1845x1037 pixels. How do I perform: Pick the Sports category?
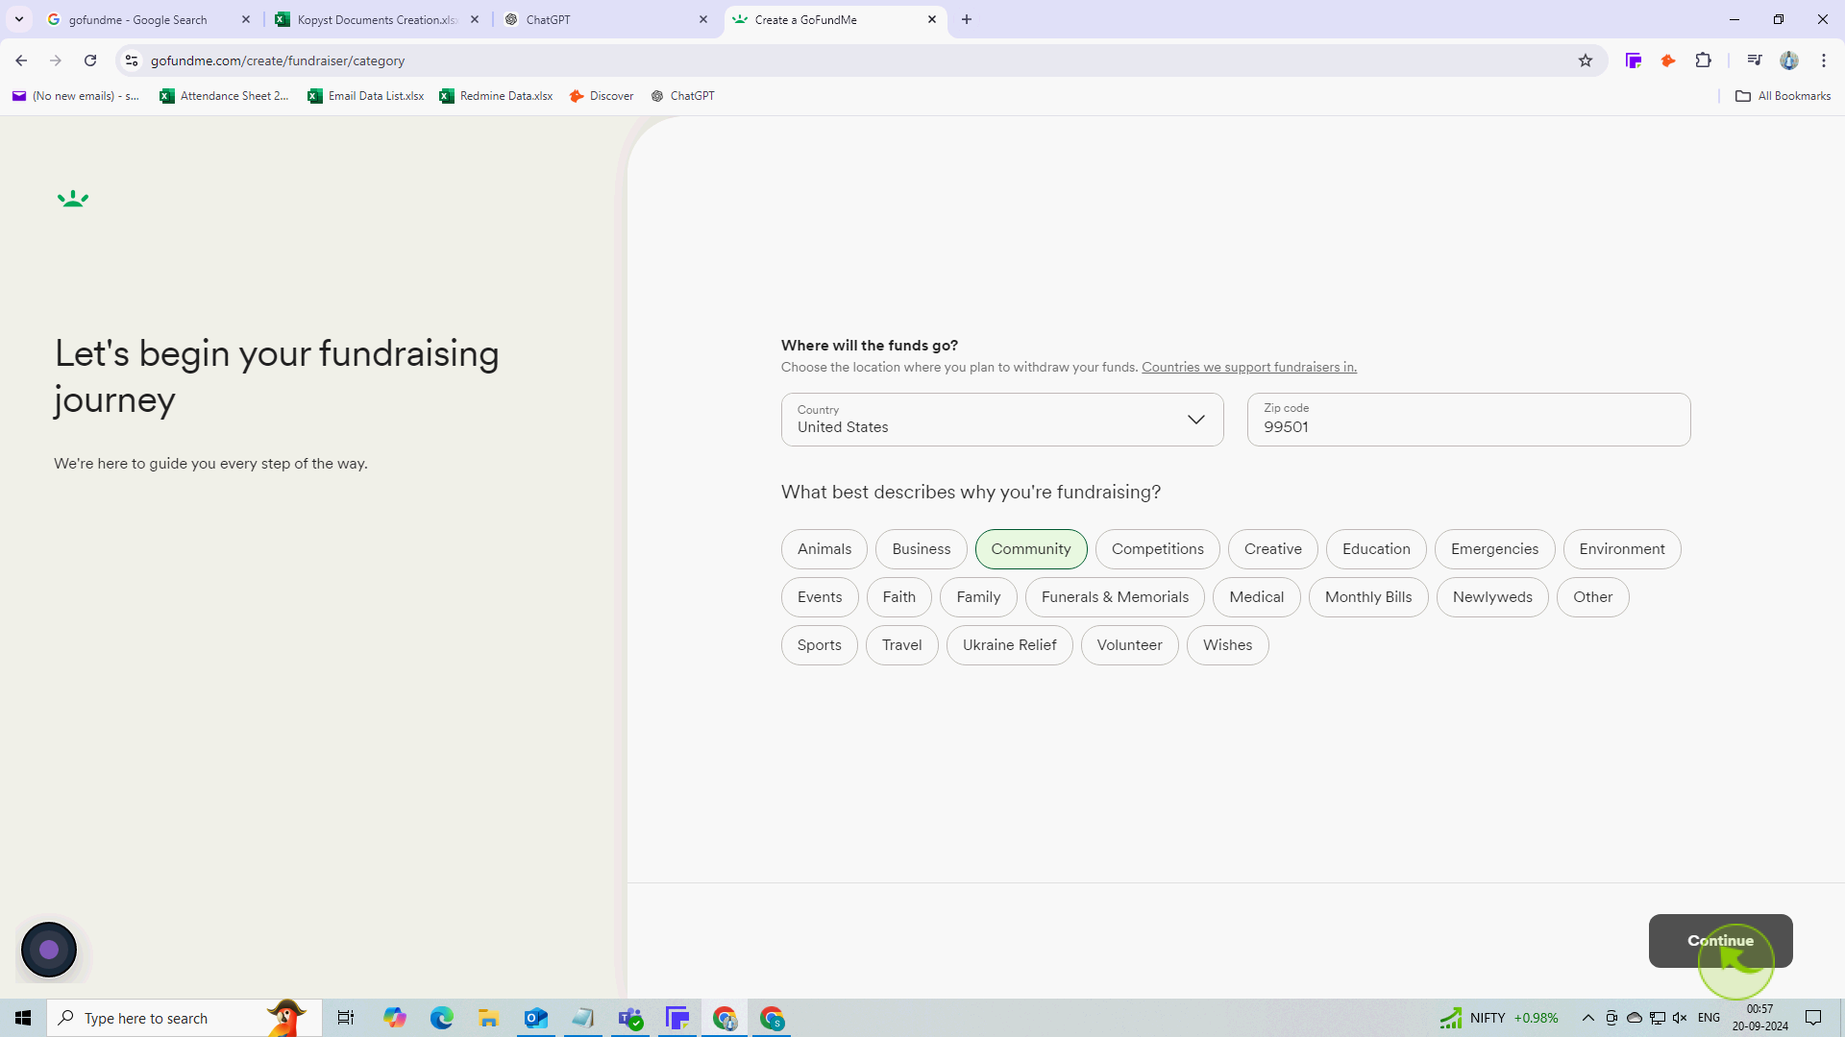[x=820, y=645]
